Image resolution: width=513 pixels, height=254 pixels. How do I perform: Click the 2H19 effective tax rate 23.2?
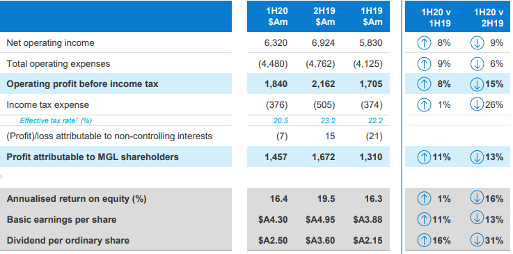[328, 120]
